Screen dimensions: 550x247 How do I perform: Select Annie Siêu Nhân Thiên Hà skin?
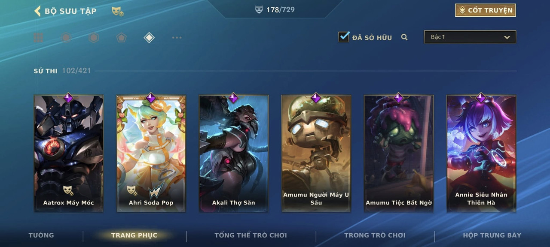[x=481, y=154]
